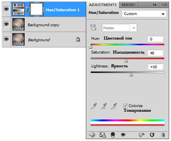Click the Lightness value field showing +10

pos(155,67)
